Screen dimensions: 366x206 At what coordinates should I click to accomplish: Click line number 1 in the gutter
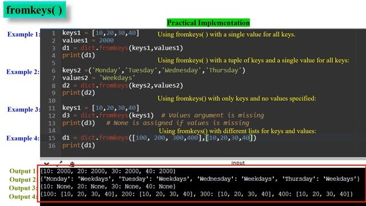pos(53,33)
